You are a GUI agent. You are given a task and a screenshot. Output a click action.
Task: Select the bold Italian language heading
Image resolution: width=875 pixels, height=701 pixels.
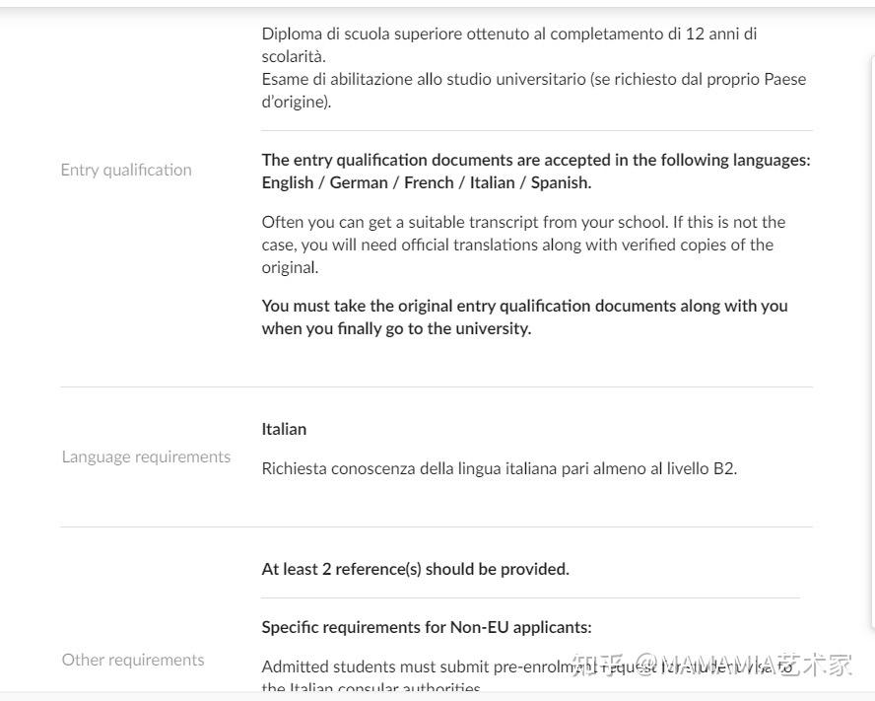(x=284, y=429)
